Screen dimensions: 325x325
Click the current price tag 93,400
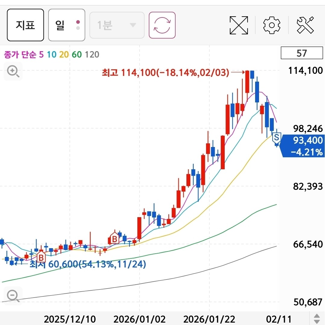point(308,140)
